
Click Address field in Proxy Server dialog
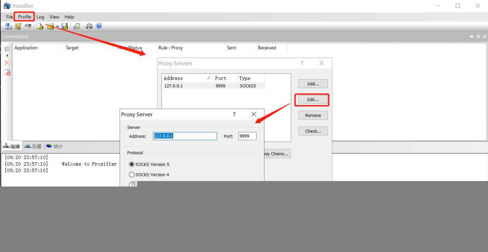[185, 136]
